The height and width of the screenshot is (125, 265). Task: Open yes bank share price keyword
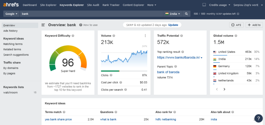58,119
